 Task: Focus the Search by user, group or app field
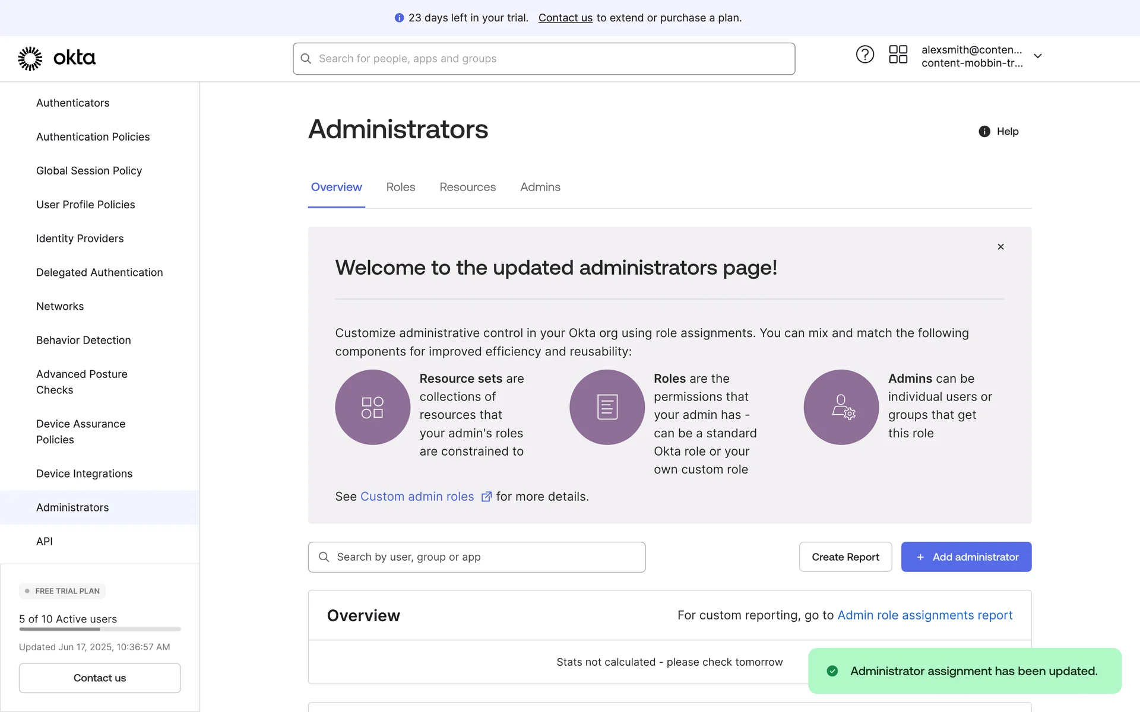(476, 557)
